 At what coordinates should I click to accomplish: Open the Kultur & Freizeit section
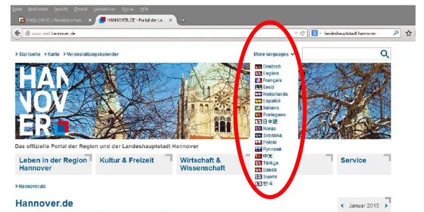pos(134,164)
